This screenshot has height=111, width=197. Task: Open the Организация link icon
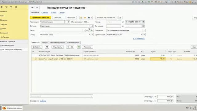(144, 35)
